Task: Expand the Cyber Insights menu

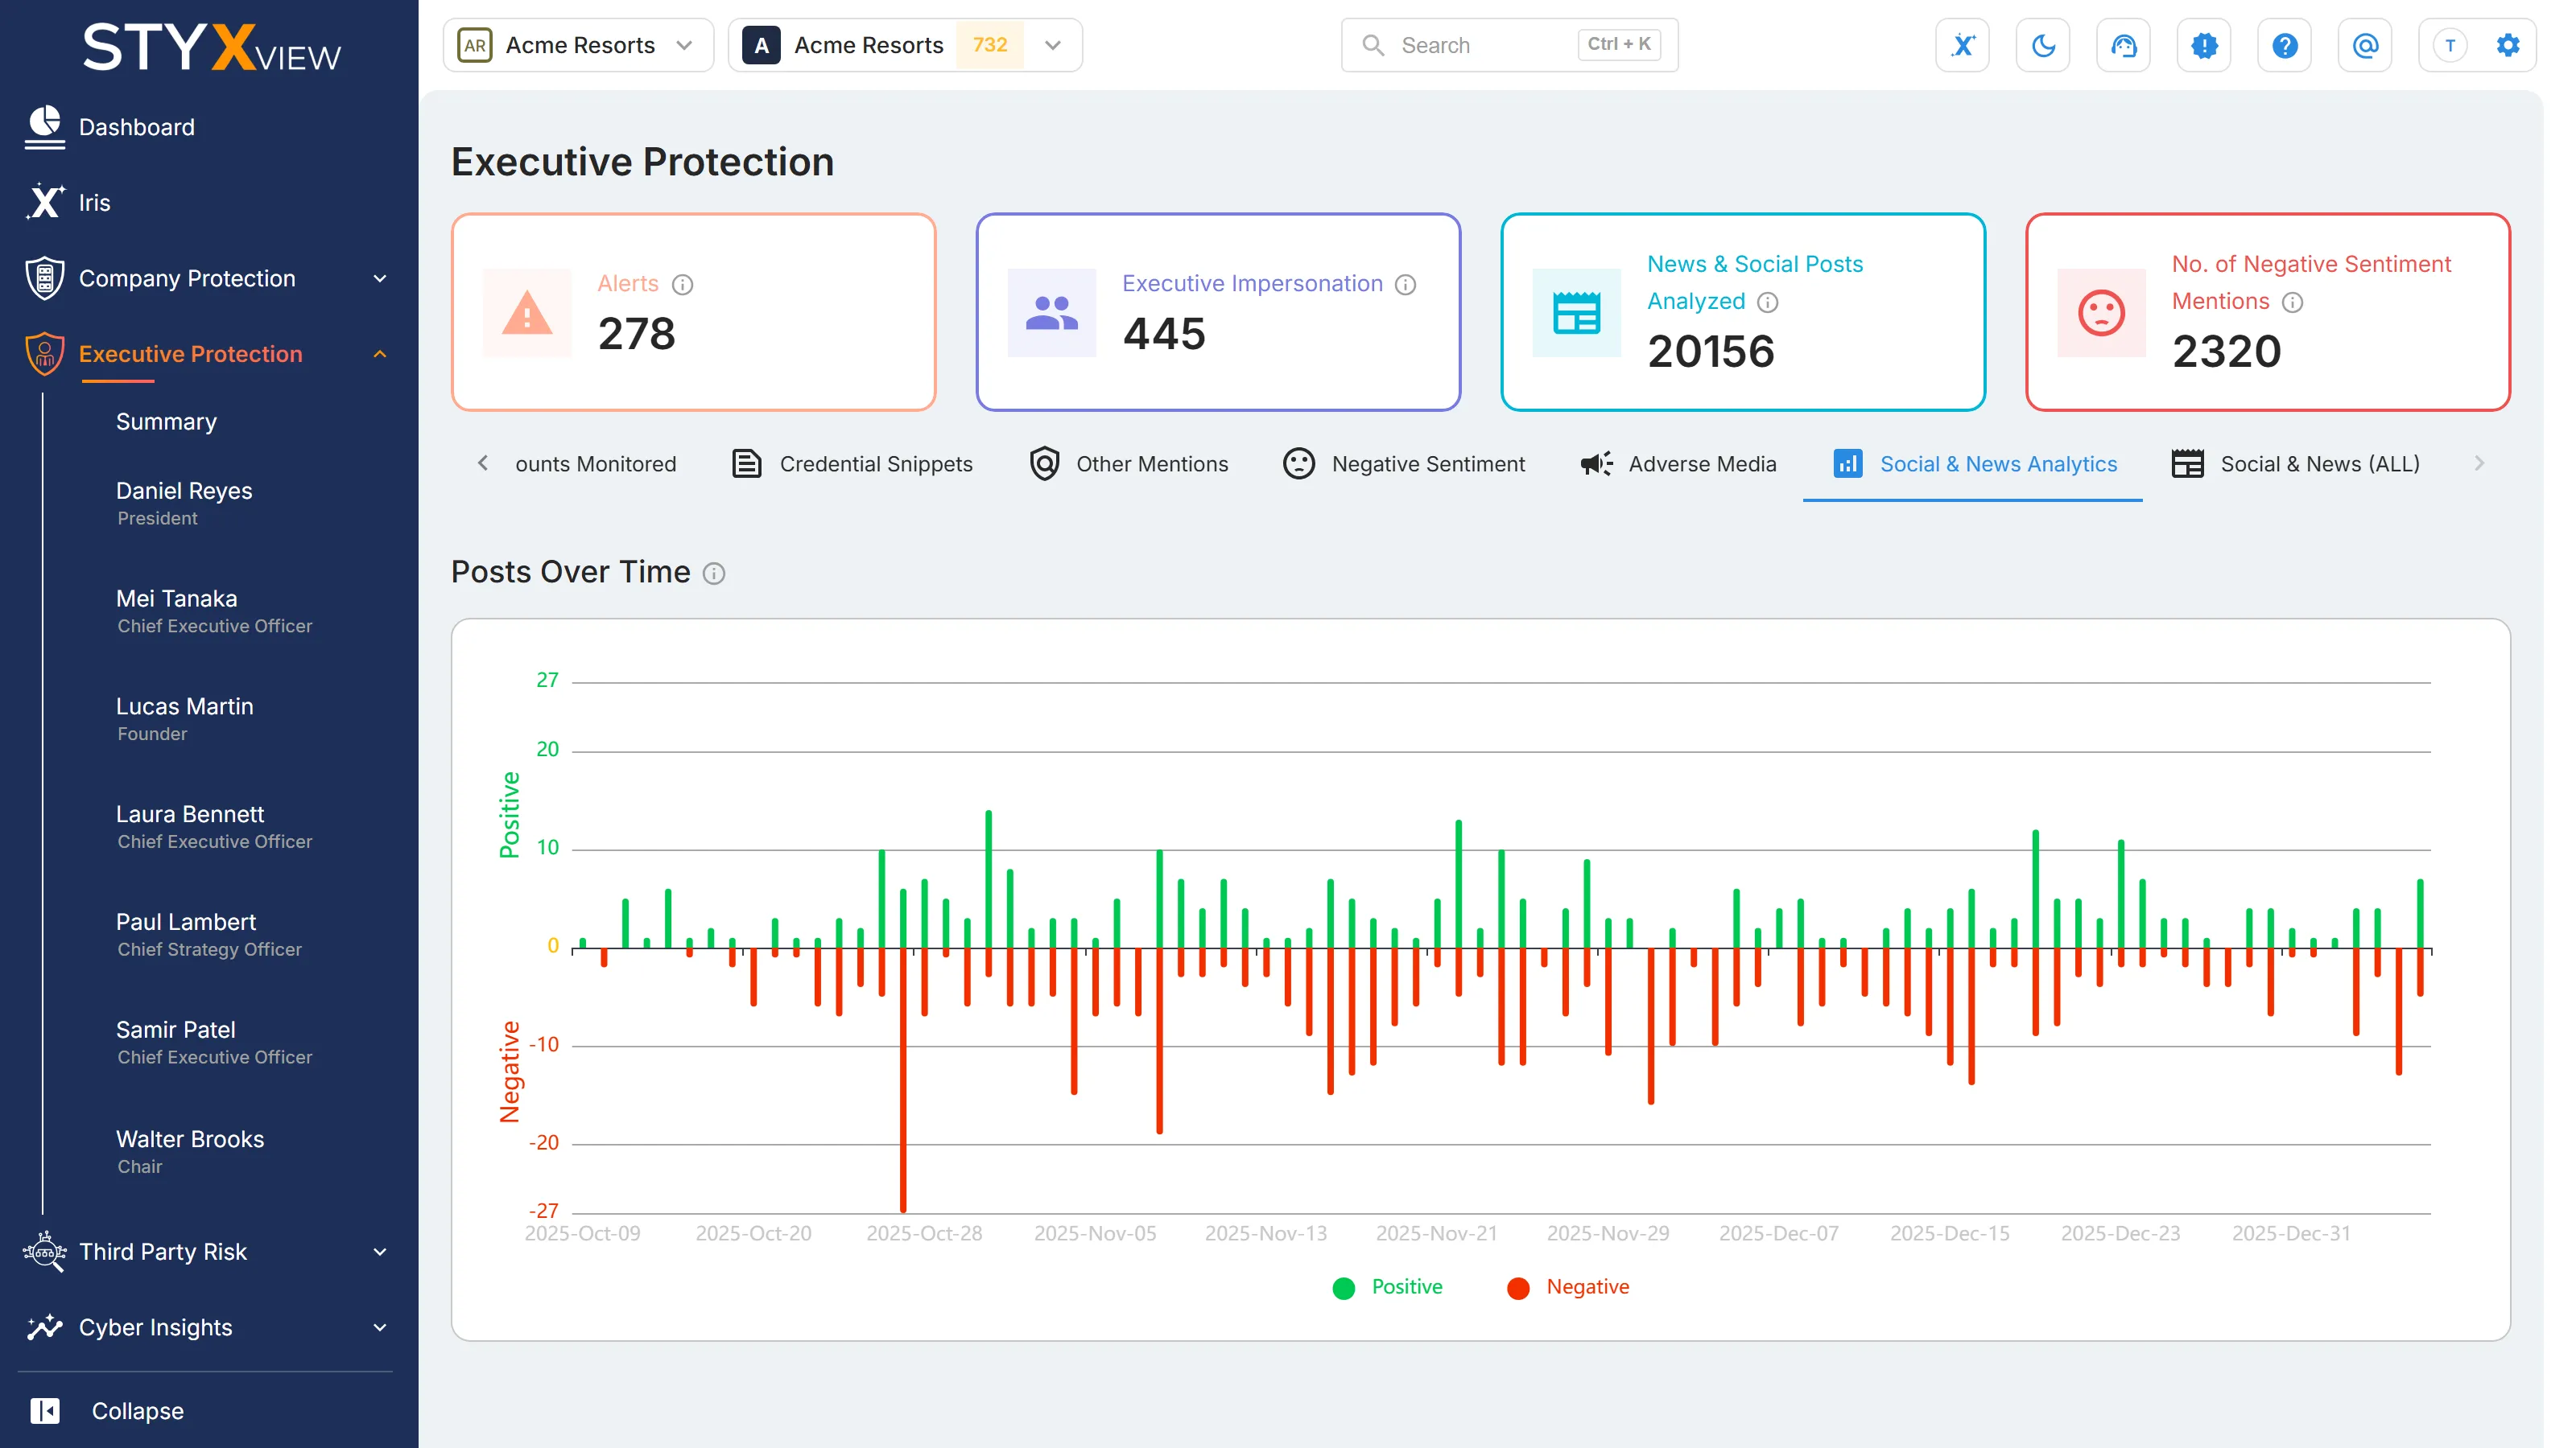Action: (208, 1328)
